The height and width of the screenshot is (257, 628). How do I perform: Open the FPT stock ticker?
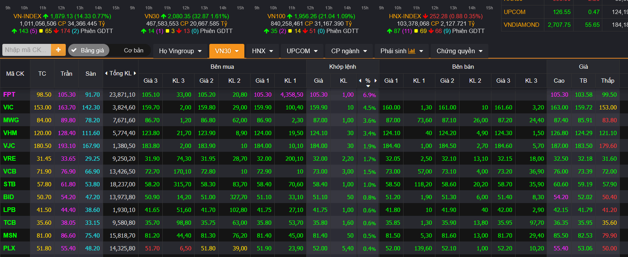click(9, 94)
